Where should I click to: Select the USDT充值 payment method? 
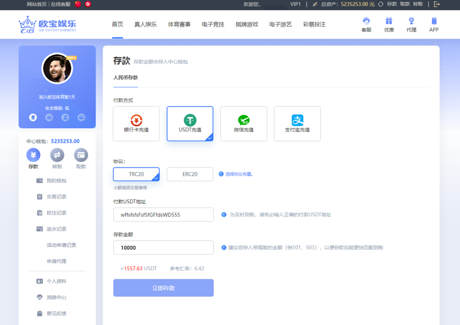pos(190,123)
